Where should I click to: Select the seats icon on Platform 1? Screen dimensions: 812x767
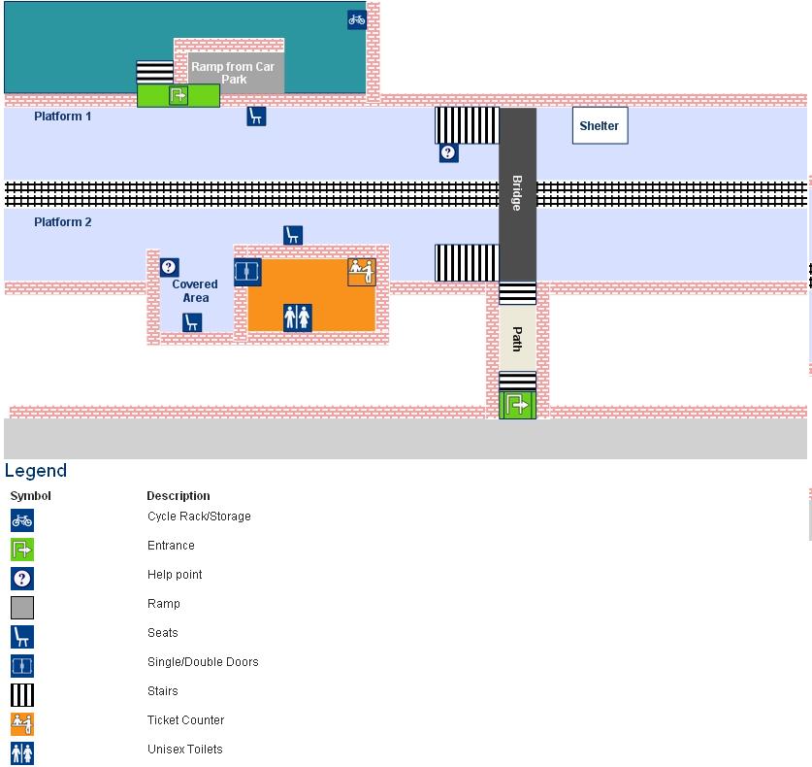[x=256, y=117]
